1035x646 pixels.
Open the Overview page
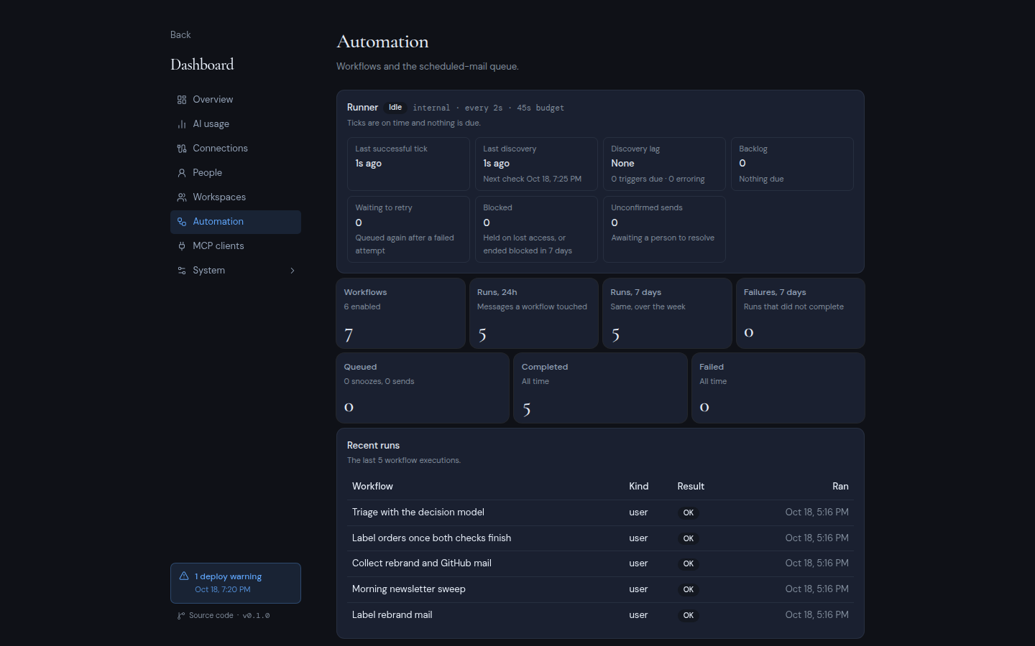pos(236,100)
